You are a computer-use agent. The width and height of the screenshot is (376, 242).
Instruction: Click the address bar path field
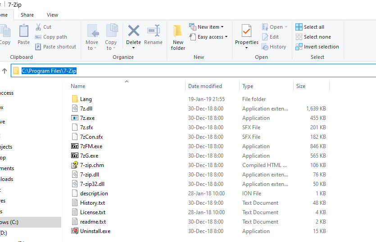193,70
